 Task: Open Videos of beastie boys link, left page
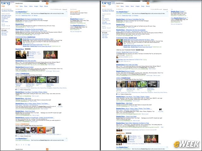pyautogui.click(x=22, y=73)
